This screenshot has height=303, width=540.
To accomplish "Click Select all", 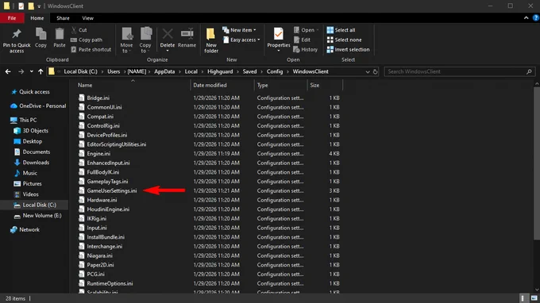I will tap(341, 30).
